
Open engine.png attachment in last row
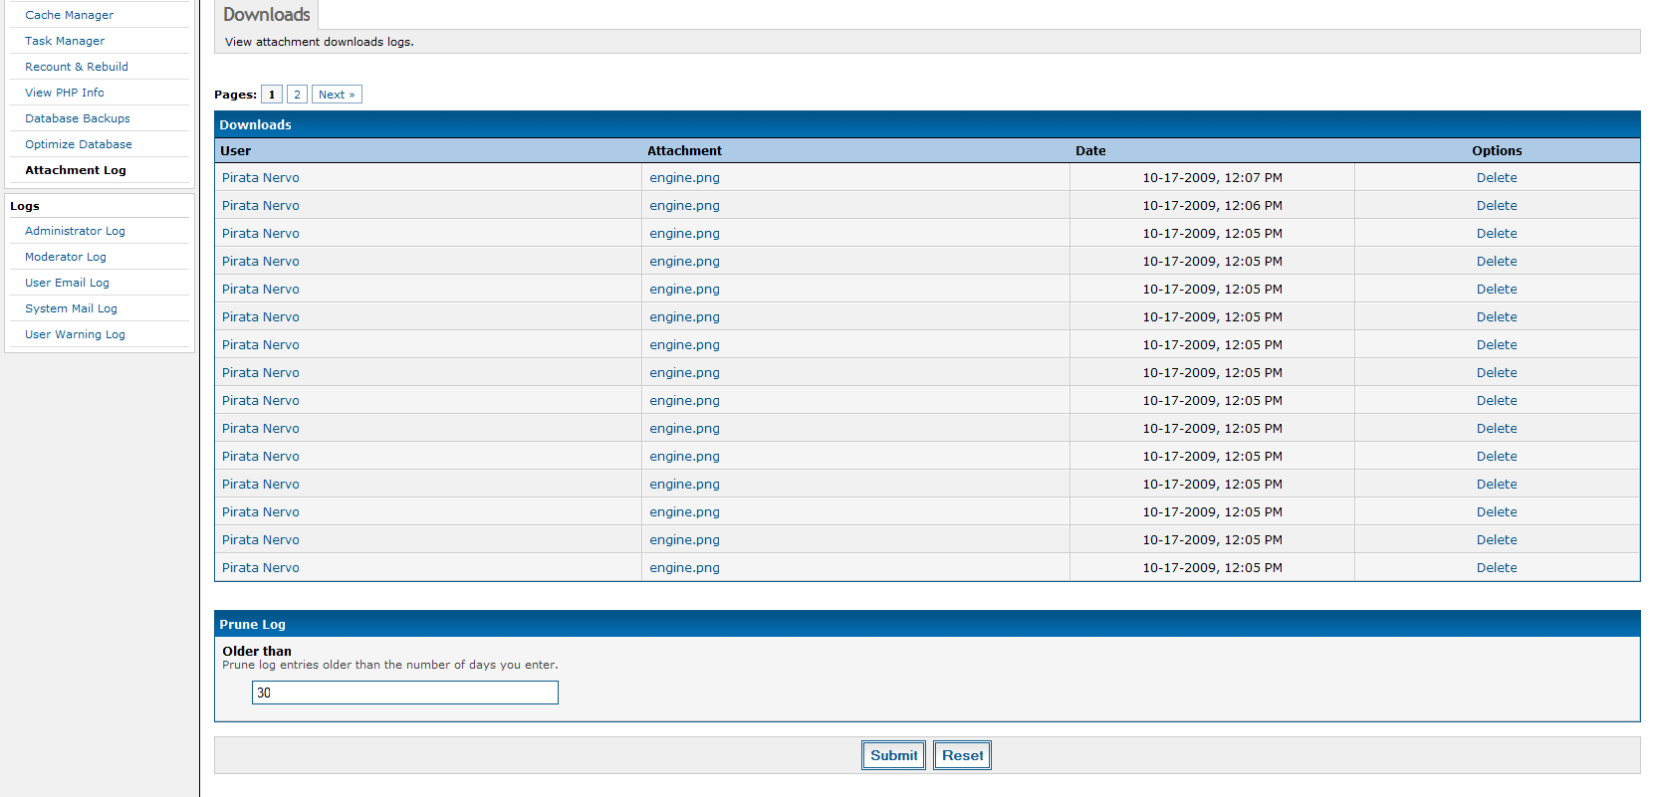click(684, 568)
